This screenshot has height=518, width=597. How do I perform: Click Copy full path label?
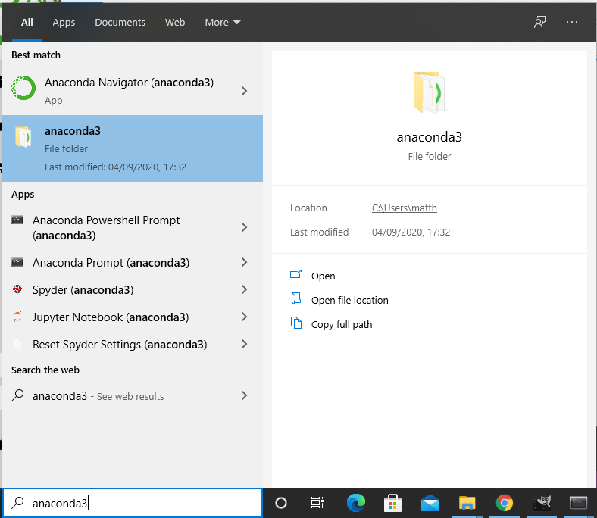(342, 325)
